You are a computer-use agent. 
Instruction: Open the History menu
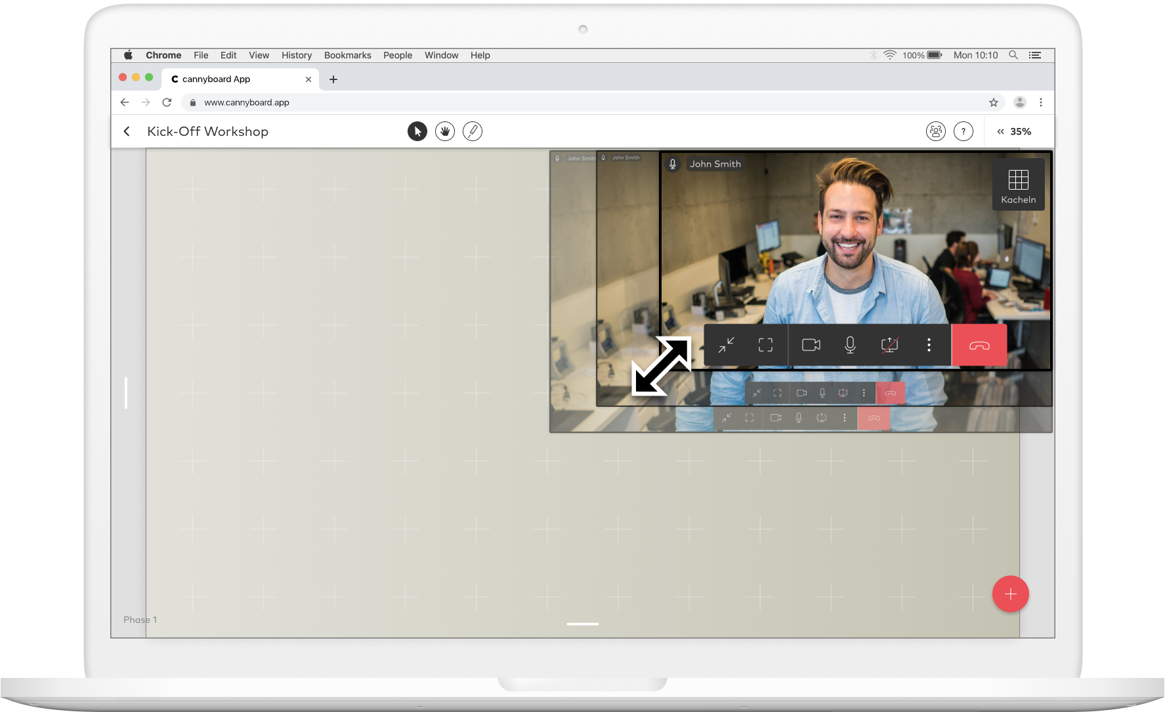[297, 55]
